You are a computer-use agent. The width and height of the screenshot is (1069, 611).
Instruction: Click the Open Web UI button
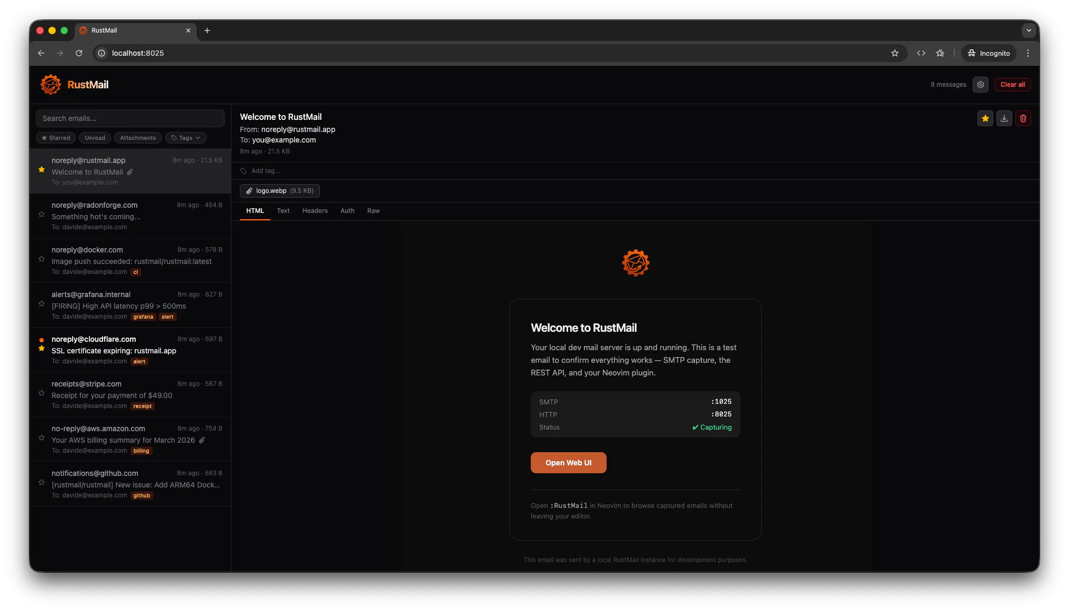coord(568,463)
